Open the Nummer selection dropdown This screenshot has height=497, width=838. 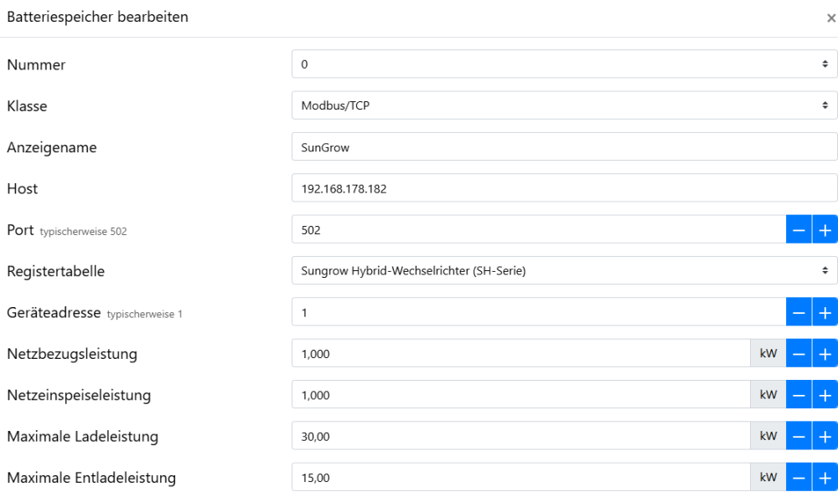pos(563,63)
